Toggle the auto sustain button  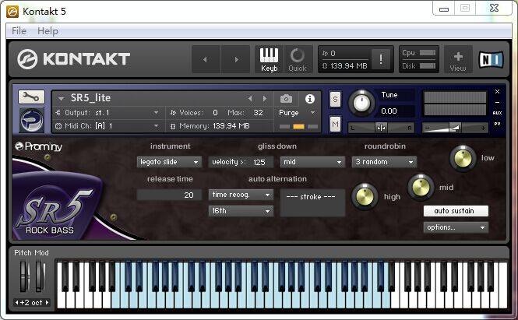[456, 211]
